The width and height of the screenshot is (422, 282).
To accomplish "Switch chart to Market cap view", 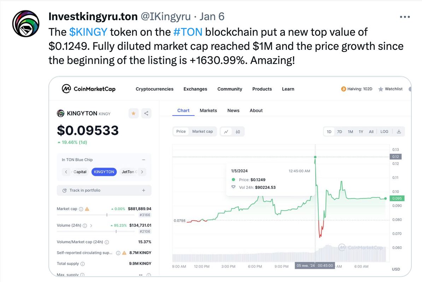I will click(x=202, y=131).
